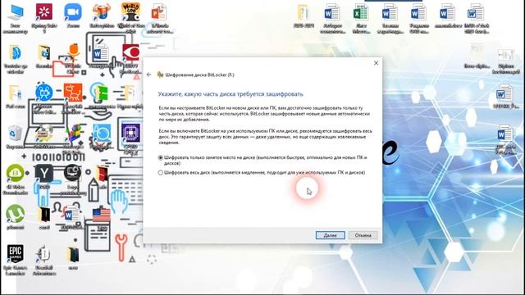
Task: Open the dark round screen-recorder shortcut
Action: click(72, 173)
